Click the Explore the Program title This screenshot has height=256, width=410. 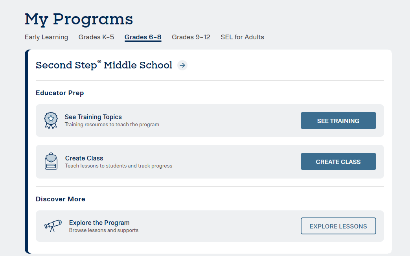[x=99, y=223]
